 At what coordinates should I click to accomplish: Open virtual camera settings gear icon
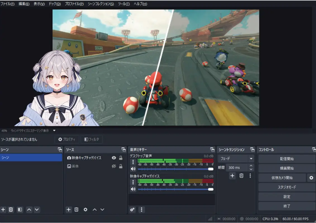311,178
